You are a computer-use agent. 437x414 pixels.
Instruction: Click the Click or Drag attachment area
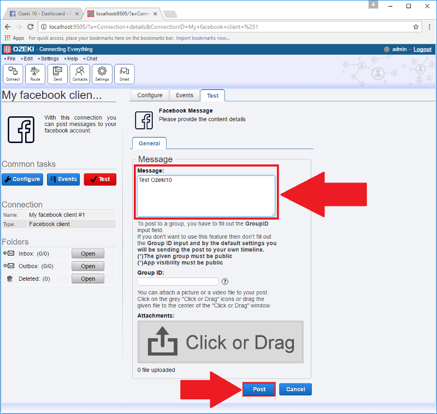(220, 342)
